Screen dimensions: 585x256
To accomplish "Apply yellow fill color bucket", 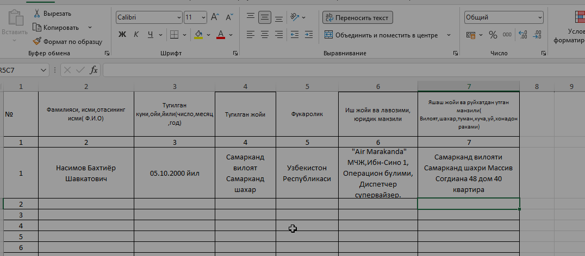I will click(198, 35).
